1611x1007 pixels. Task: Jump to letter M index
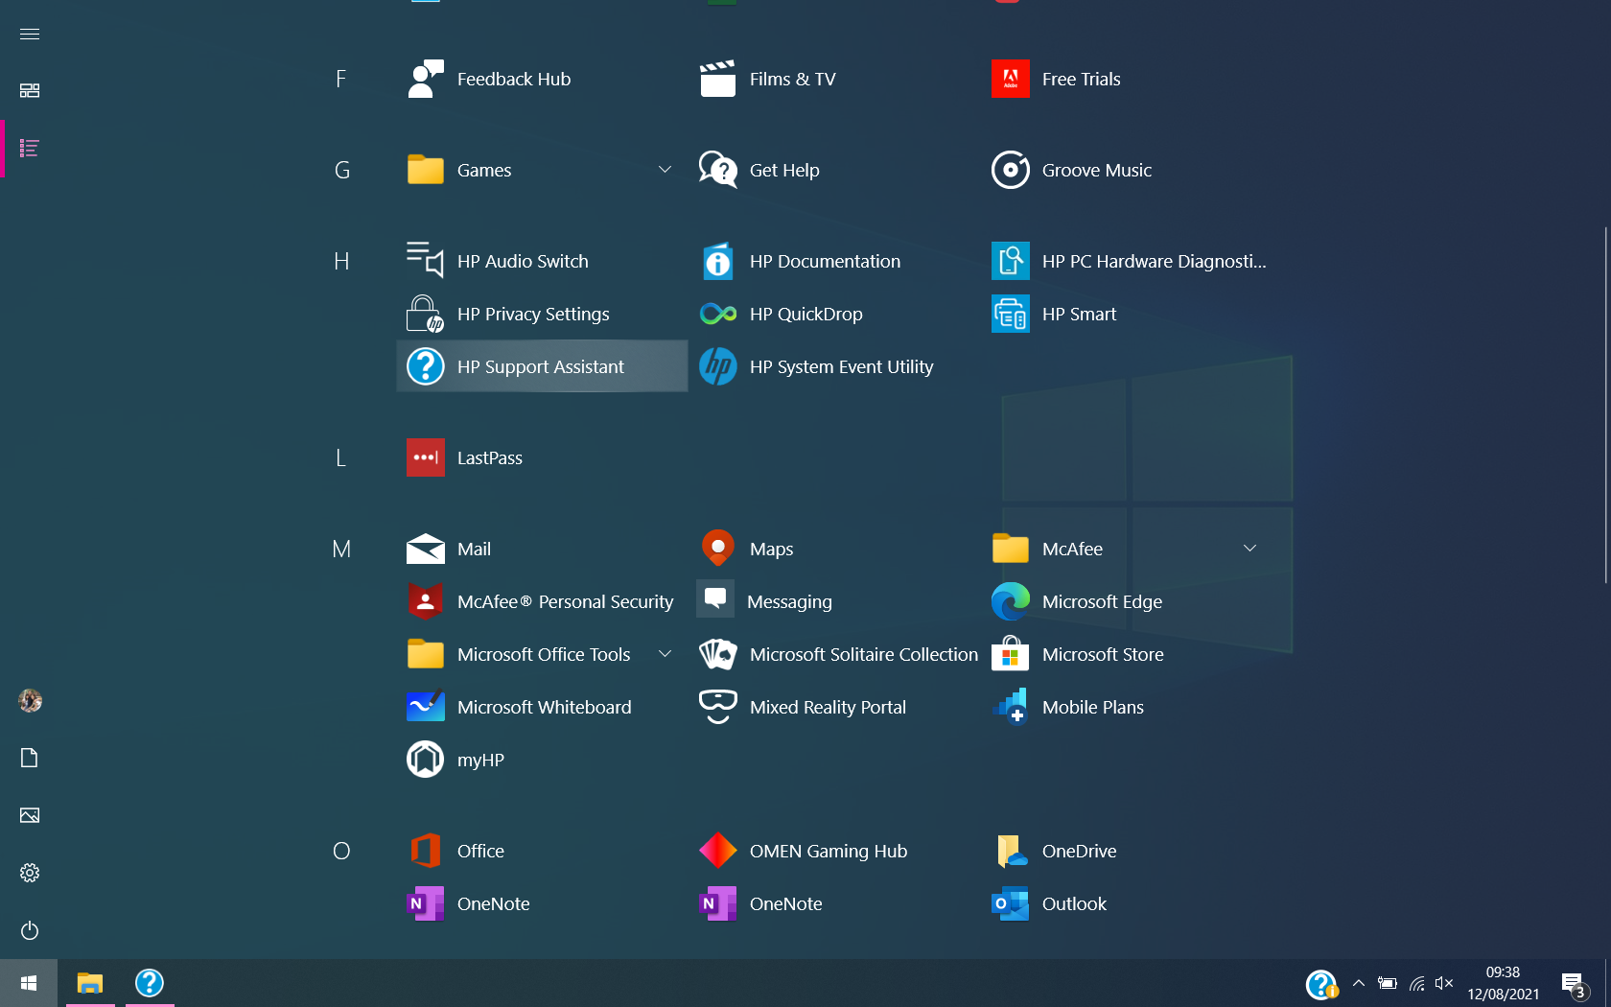341,549
